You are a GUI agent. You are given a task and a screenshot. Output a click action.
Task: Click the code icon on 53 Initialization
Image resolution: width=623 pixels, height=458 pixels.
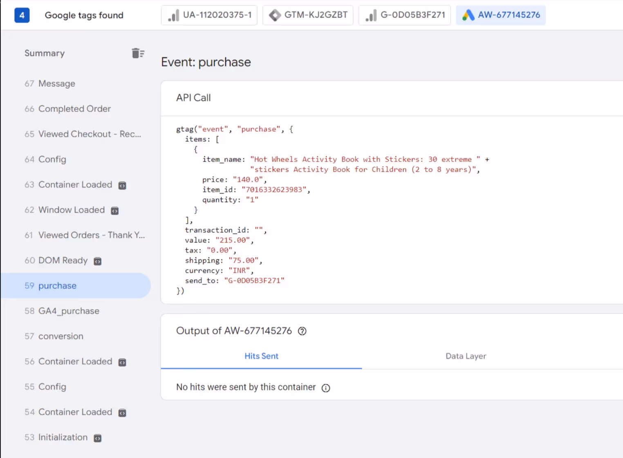pyautogui.click(x=98, y=438)
